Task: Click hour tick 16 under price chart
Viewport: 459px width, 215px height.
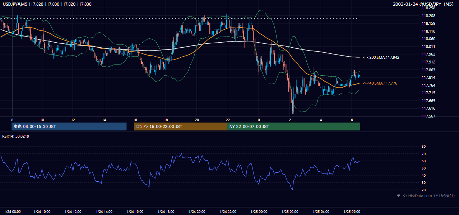Action: coord(135,120)
